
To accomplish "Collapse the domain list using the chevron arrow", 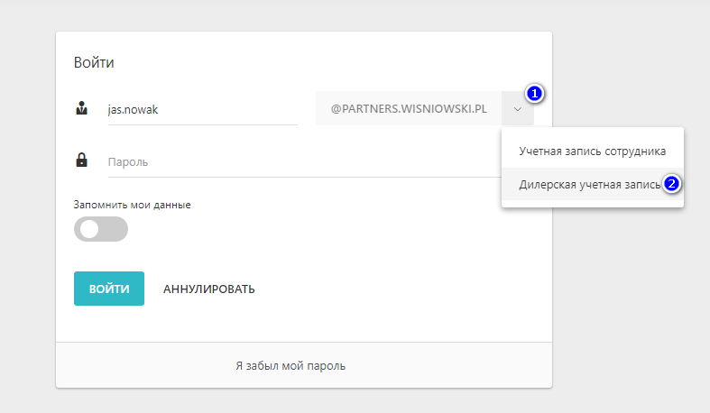I will point(518,108).
